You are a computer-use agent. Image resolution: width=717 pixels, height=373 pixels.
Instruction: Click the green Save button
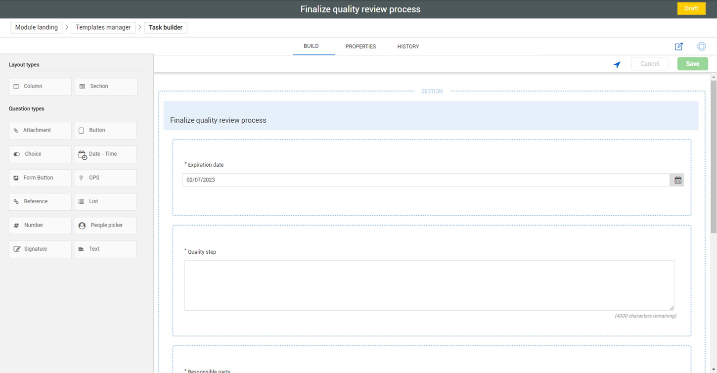692,64
